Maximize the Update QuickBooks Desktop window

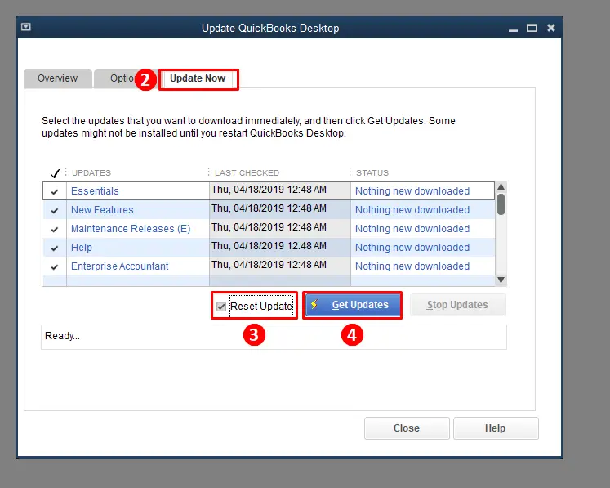tap(532, 28)
